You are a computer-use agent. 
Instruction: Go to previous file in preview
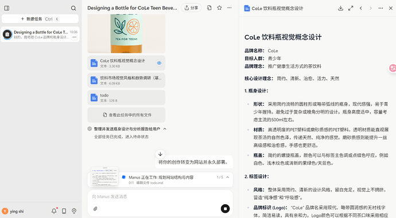pyautogui.click(x=360, y=9)
